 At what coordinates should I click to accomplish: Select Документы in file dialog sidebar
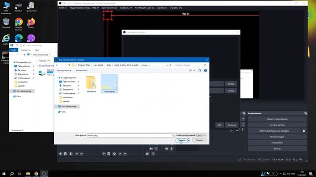pyautogui.click(x=68, y=89)
